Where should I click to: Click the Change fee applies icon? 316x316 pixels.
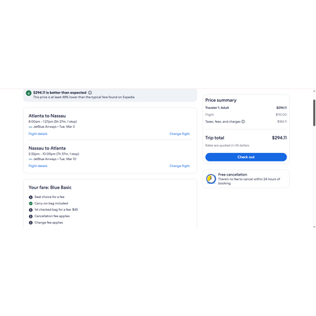click(x=31, y=223)
